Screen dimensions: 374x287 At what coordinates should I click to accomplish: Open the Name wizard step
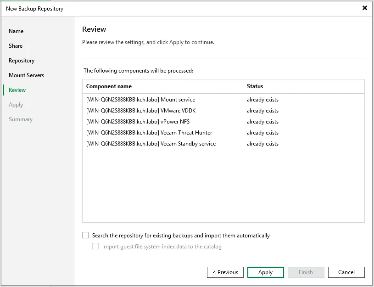16,31
